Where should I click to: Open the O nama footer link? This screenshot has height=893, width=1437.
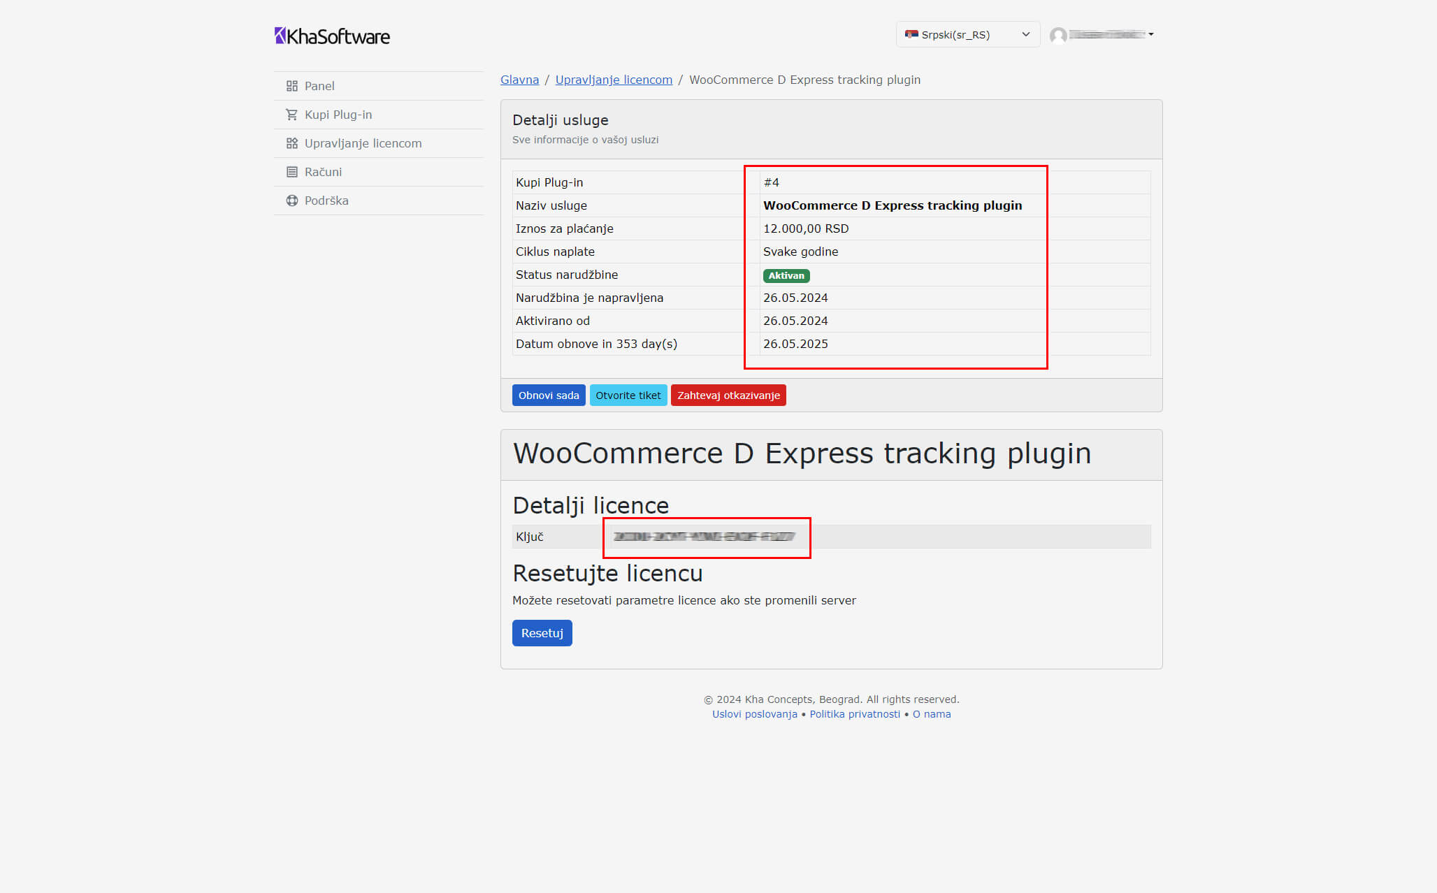[x=932, y=714]
